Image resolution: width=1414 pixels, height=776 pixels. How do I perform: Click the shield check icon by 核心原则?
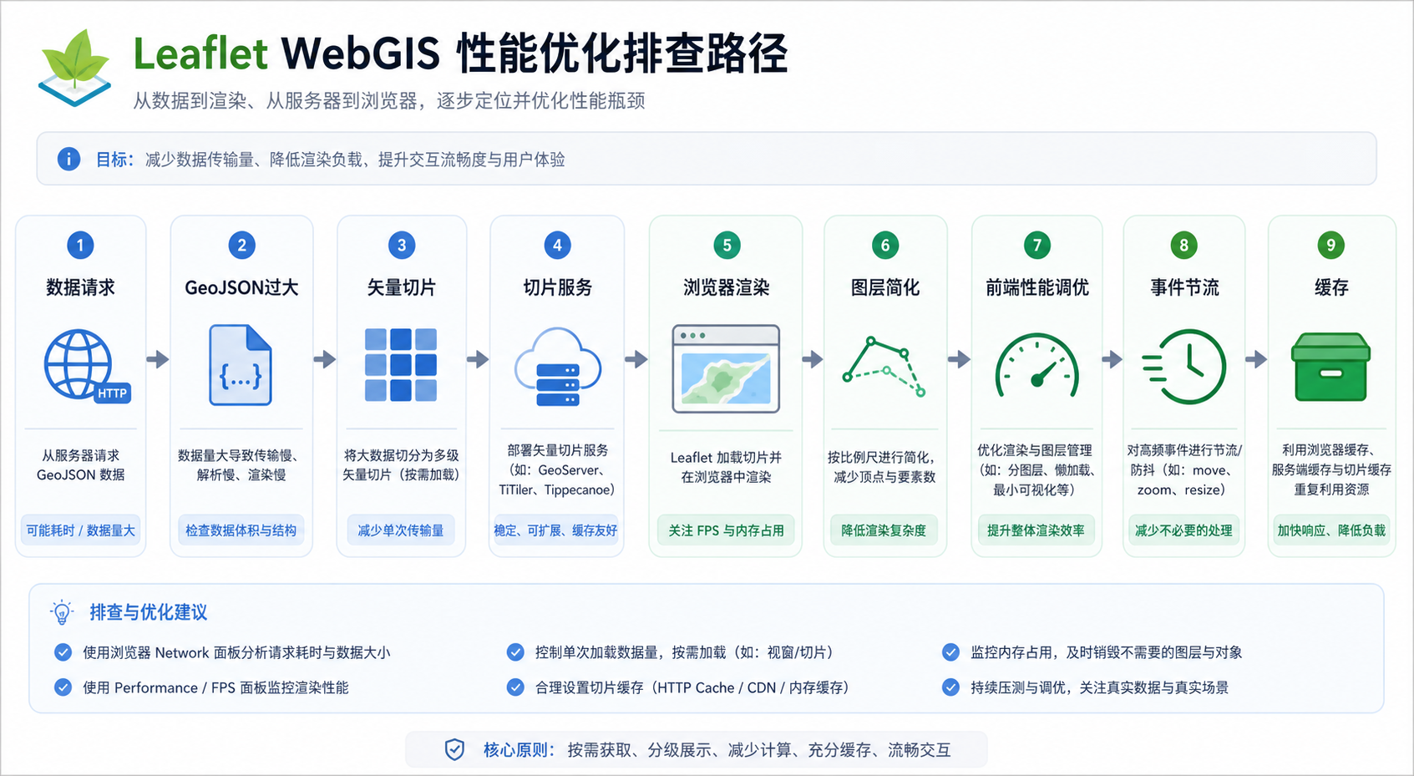[454, 749]
